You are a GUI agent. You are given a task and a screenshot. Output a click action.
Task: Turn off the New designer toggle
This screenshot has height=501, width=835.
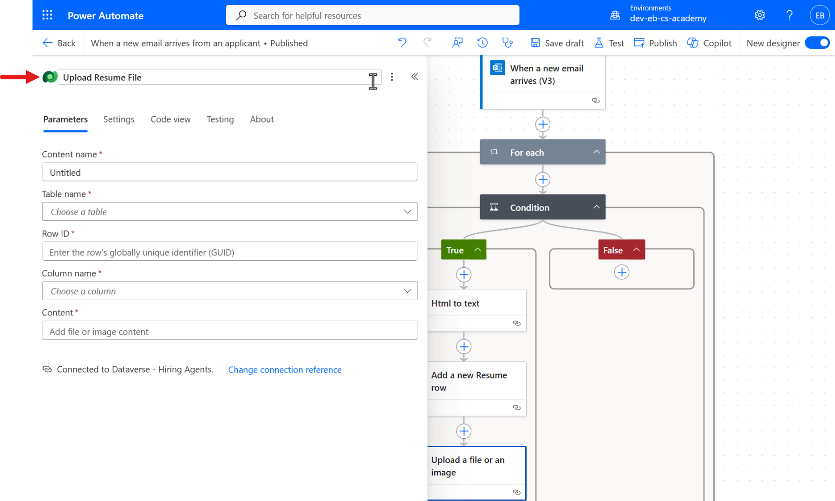(x=817, y=43)
